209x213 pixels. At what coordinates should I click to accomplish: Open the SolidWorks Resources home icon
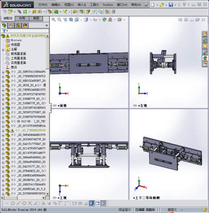[205, 34]
